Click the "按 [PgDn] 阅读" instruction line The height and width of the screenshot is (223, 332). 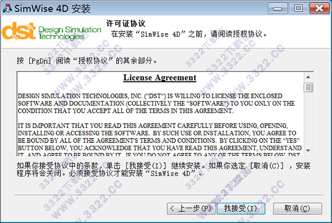click(x=87, y=61)
